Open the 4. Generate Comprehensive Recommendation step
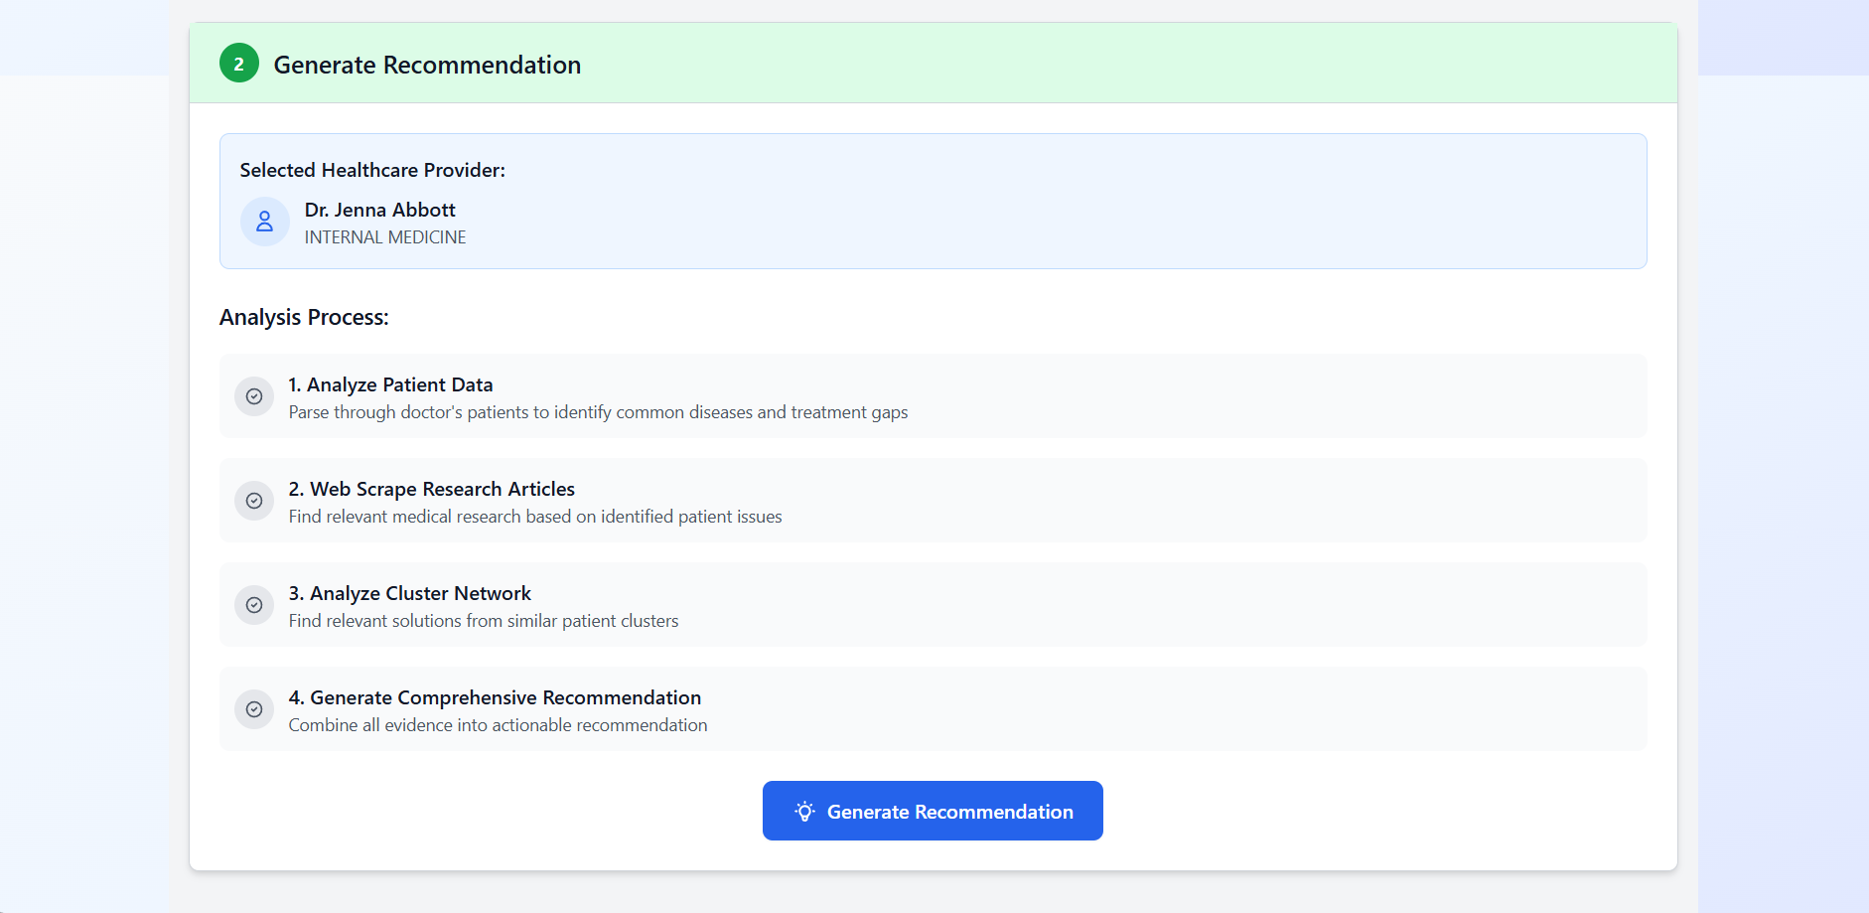Viewport: 1869px width, 913px height. coord(933,709)
